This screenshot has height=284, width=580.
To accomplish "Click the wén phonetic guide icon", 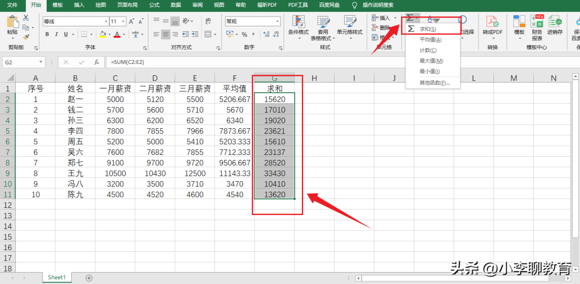I will point(135,34).
